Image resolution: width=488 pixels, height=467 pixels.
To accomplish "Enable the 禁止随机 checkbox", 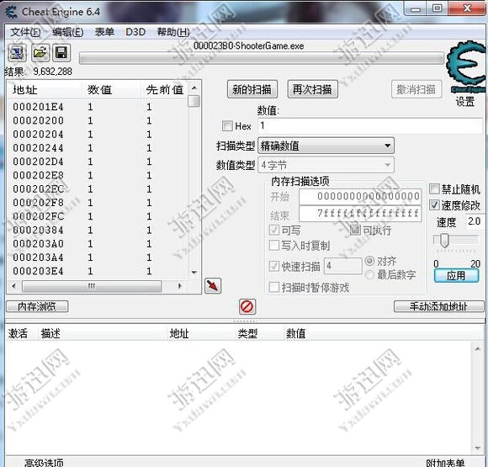I will point(434,188).
